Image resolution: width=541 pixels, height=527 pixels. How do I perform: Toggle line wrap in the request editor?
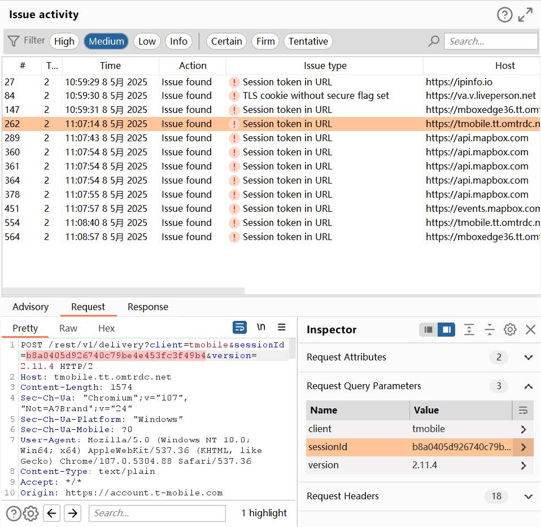[240, 328]
